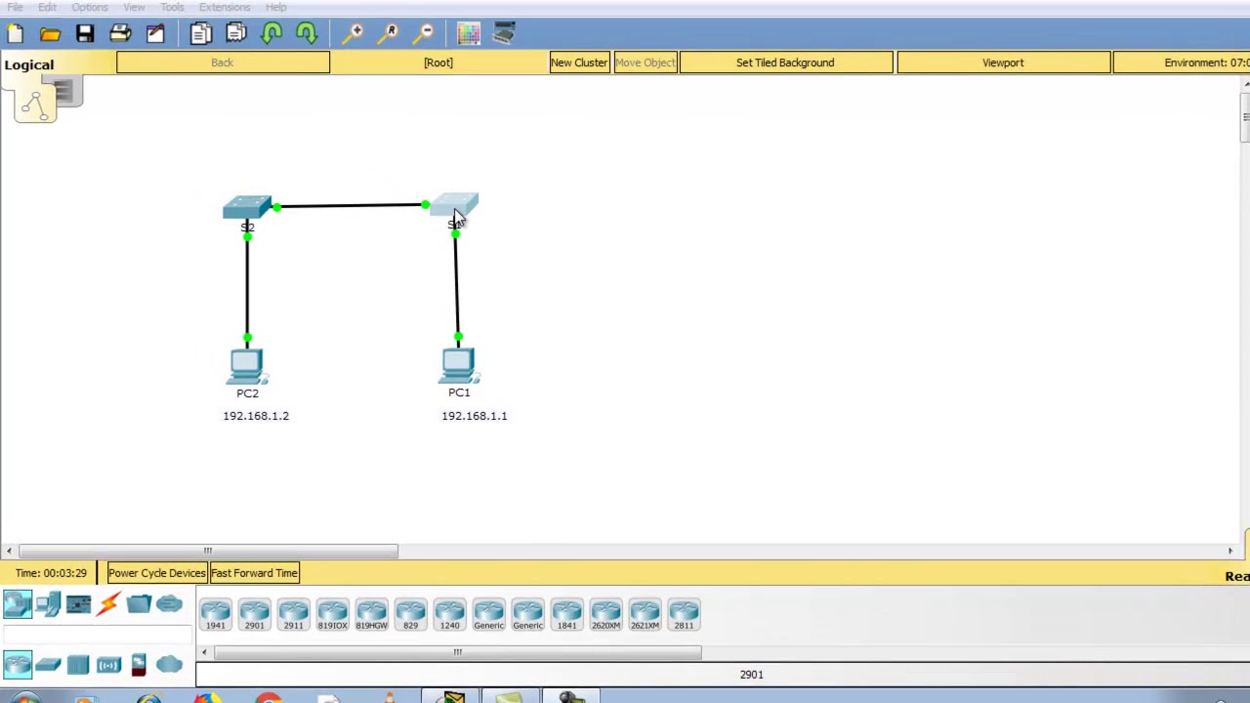
Task: Click the workspace horizontal scrollbar thumb
Action: pos(207,552)
